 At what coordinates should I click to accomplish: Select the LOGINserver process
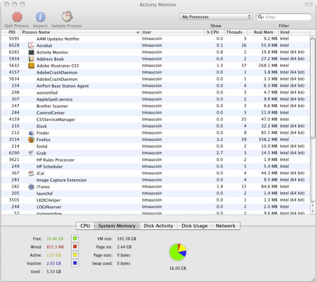point(155,207)
